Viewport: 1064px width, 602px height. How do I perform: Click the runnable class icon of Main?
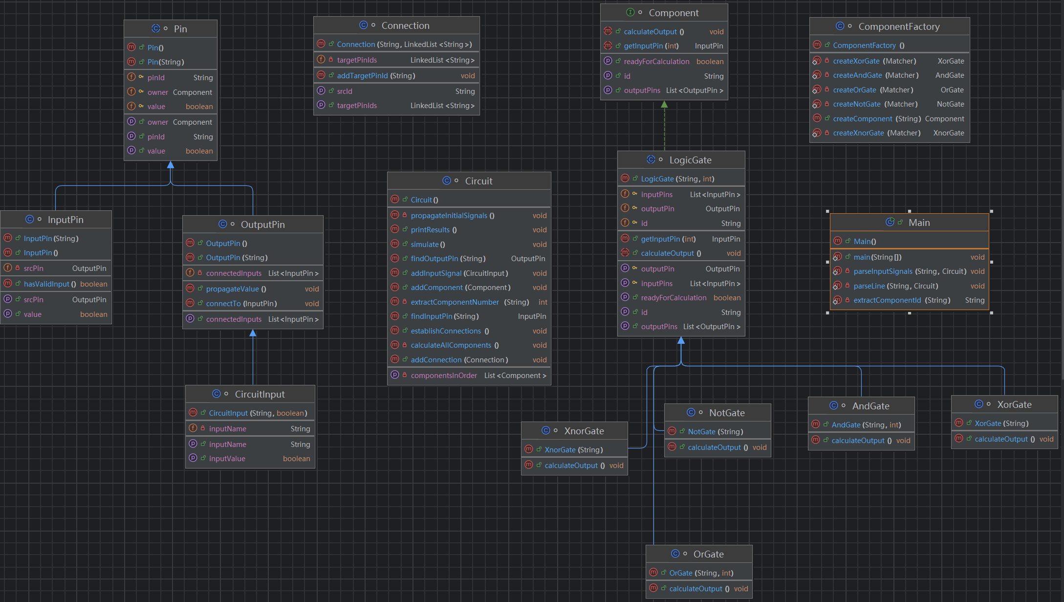coord(890,223)
